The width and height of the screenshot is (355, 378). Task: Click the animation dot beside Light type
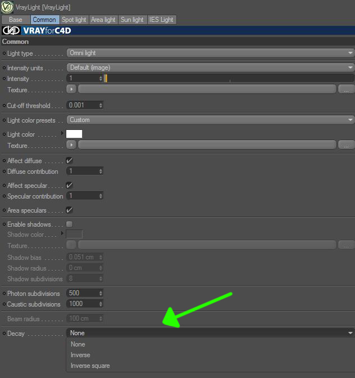[x=4, y=53]
